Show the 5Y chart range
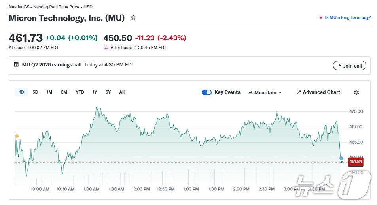377x205 pixels. 108,92
